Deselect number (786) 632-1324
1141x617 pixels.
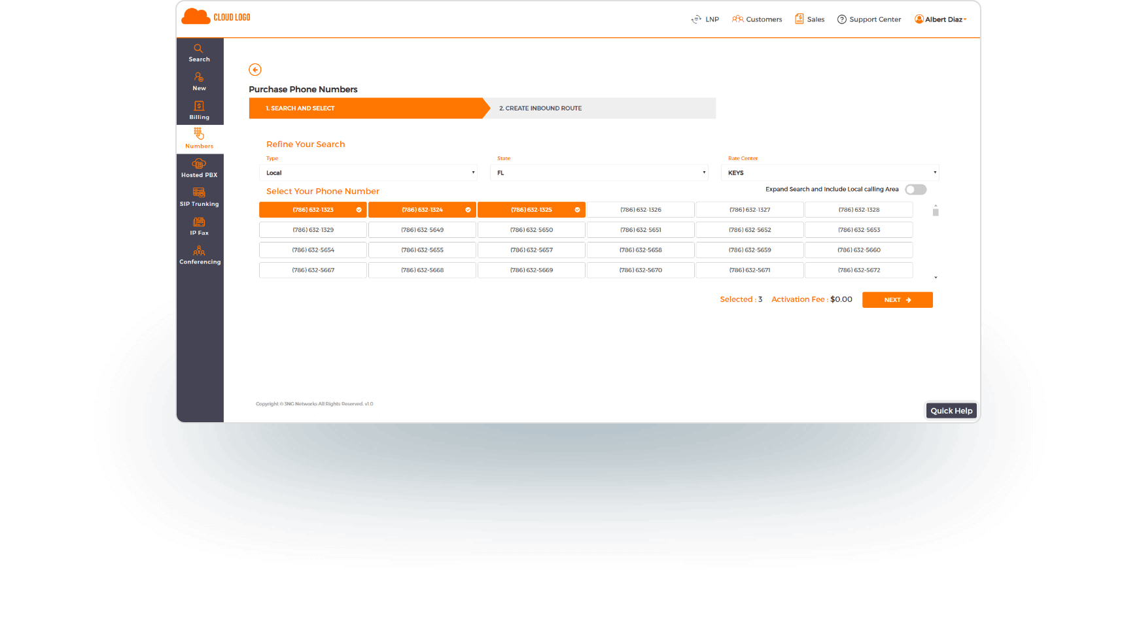pyautogui.click(x=422, y=210)
